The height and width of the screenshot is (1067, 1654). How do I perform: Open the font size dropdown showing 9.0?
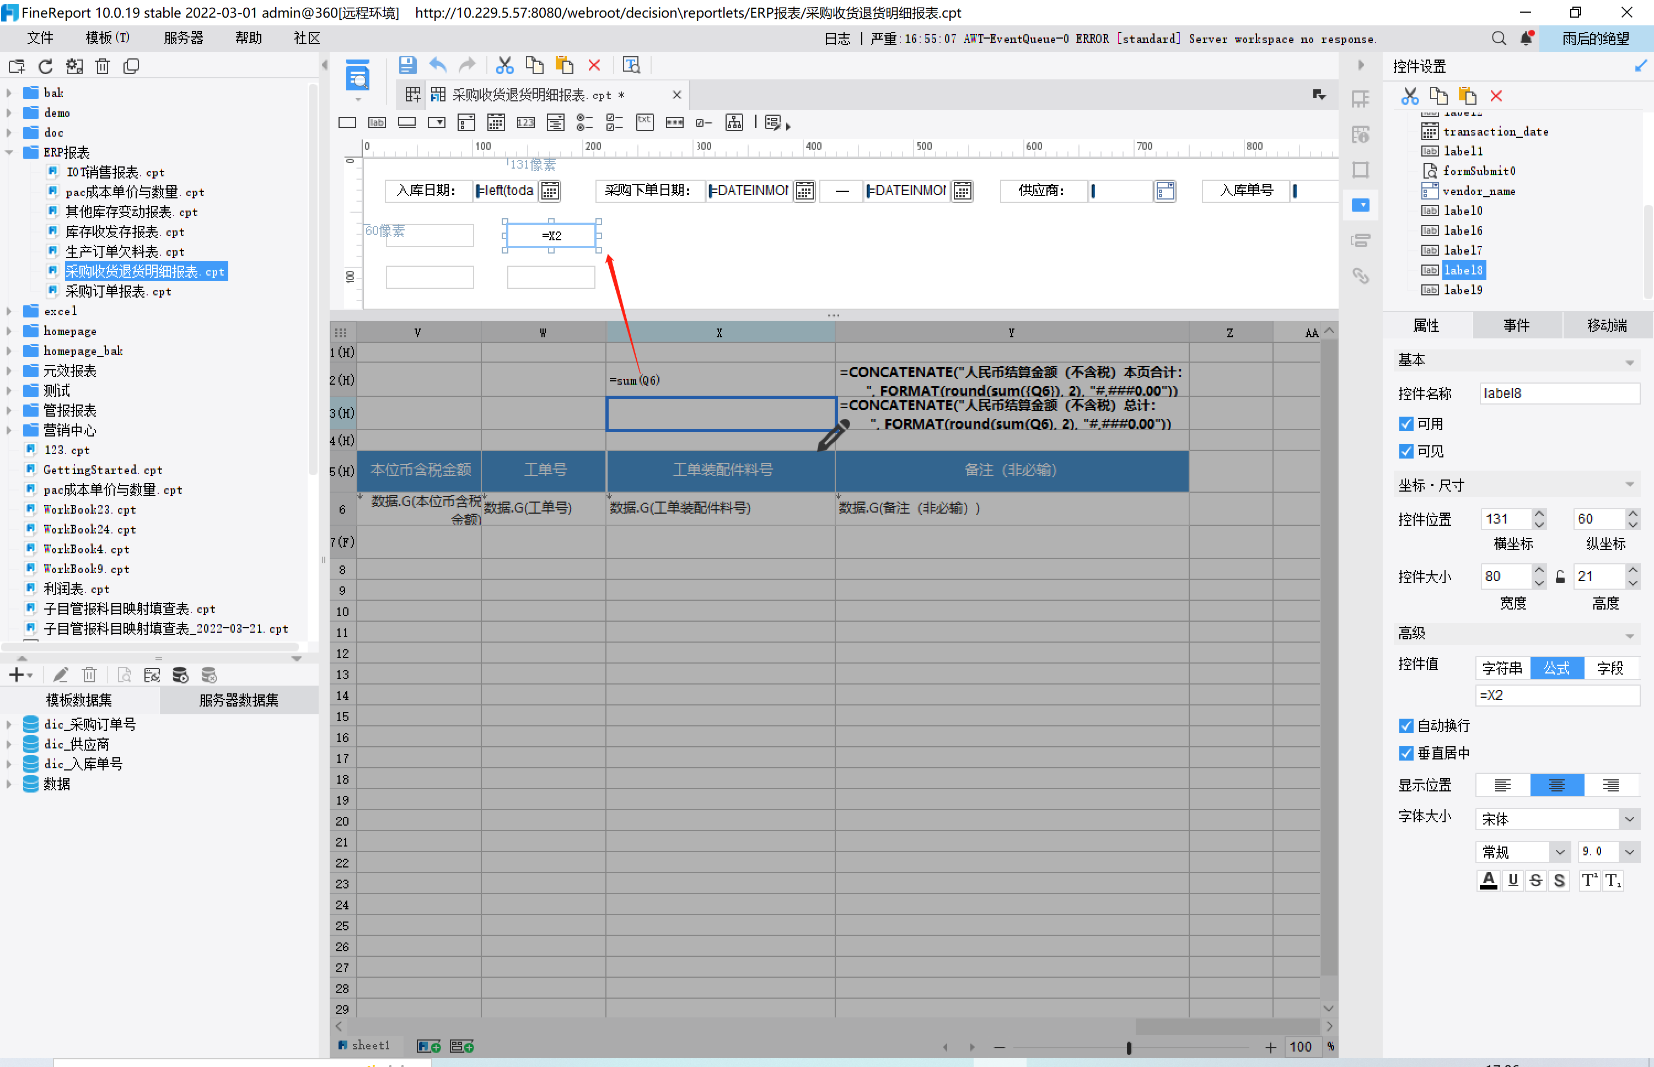click(x=1629, y=852)
